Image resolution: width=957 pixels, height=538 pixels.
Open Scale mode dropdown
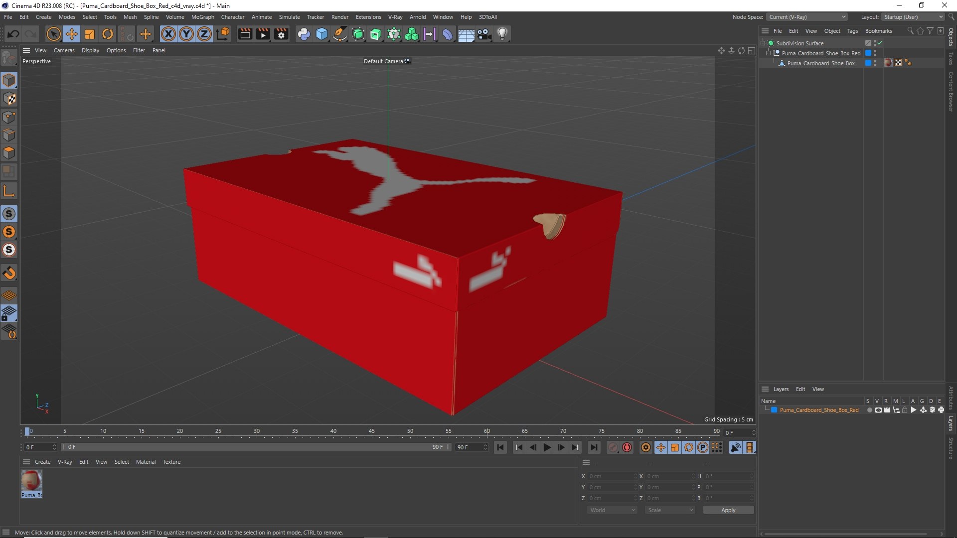tap(669, 510)
